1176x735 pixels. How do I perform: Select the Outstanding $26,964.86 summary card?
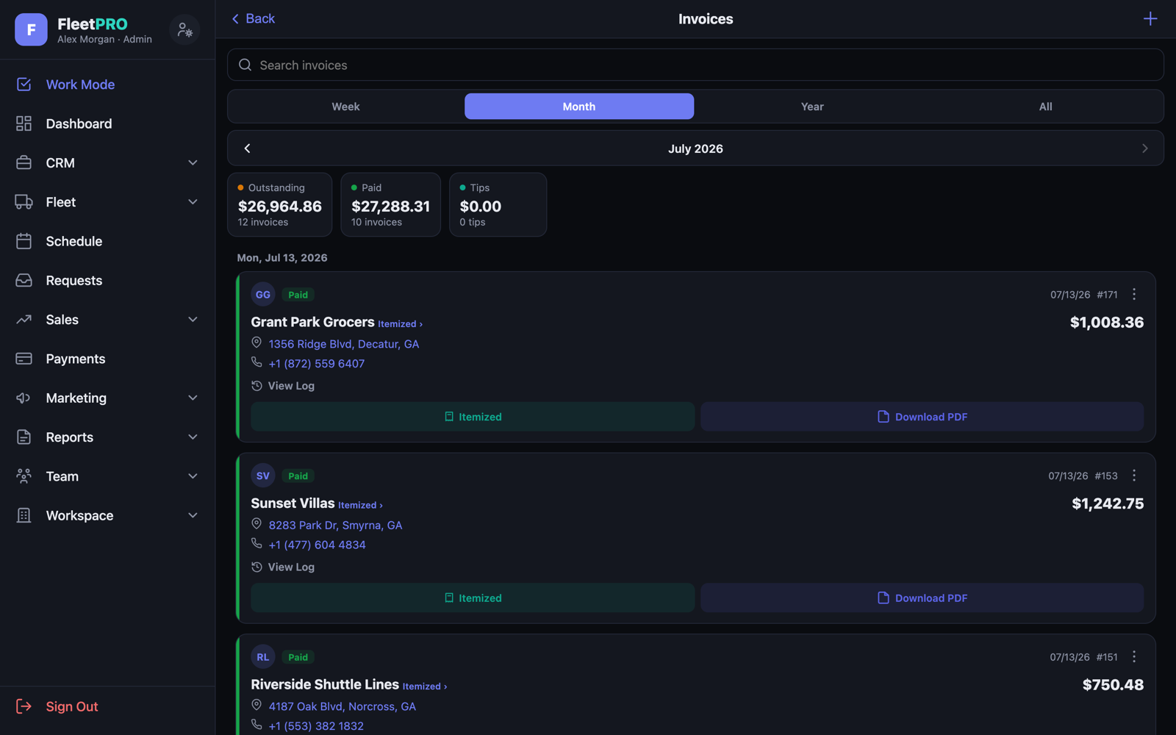(x=279, y=204)
